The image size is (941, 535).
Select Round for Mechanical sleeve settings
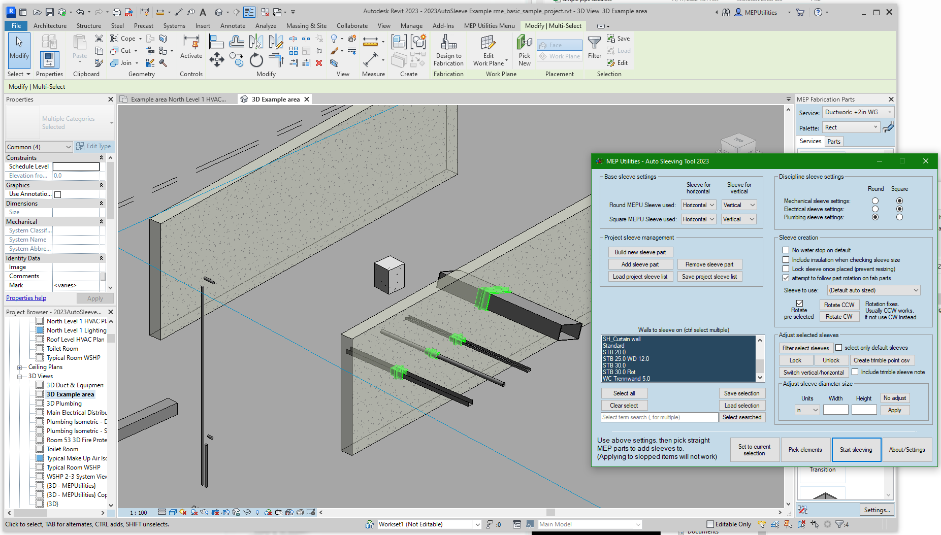[x=875, y=201]
